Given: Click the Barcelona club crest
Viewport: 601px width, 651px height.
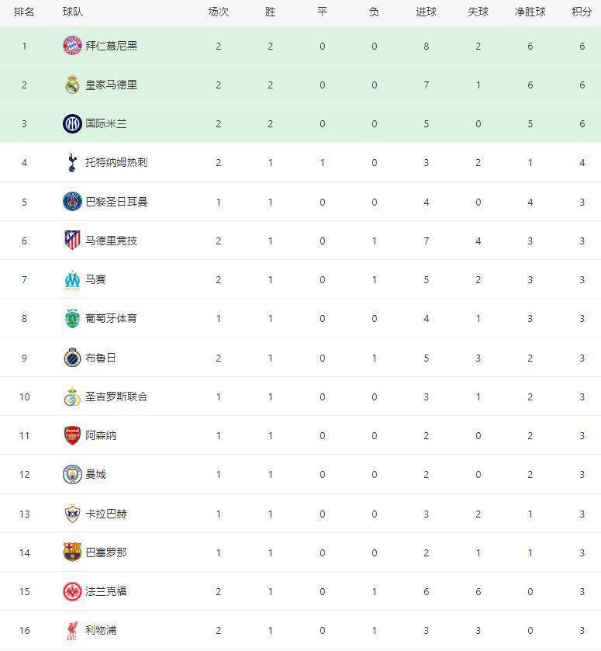Looking at the screenshot, I should pos(72,552).
